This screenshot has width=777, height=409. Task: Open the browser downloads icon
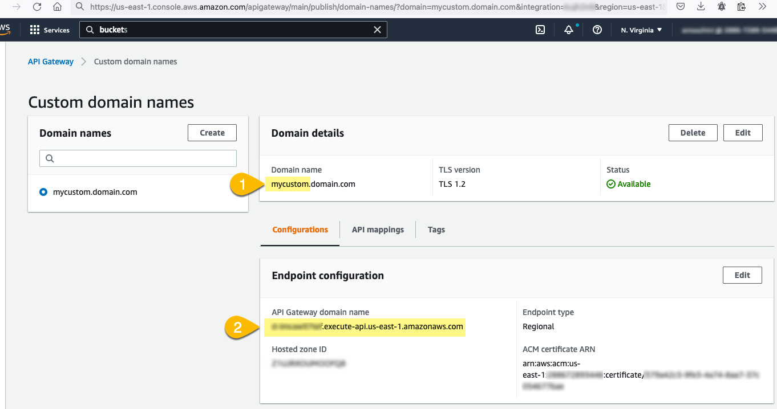(701, 7)
